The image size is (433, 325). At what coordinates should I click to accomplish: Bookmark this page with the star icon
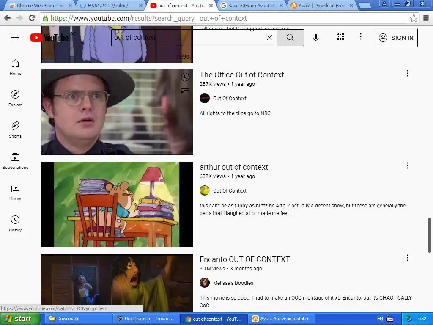[x=414, y=18]
